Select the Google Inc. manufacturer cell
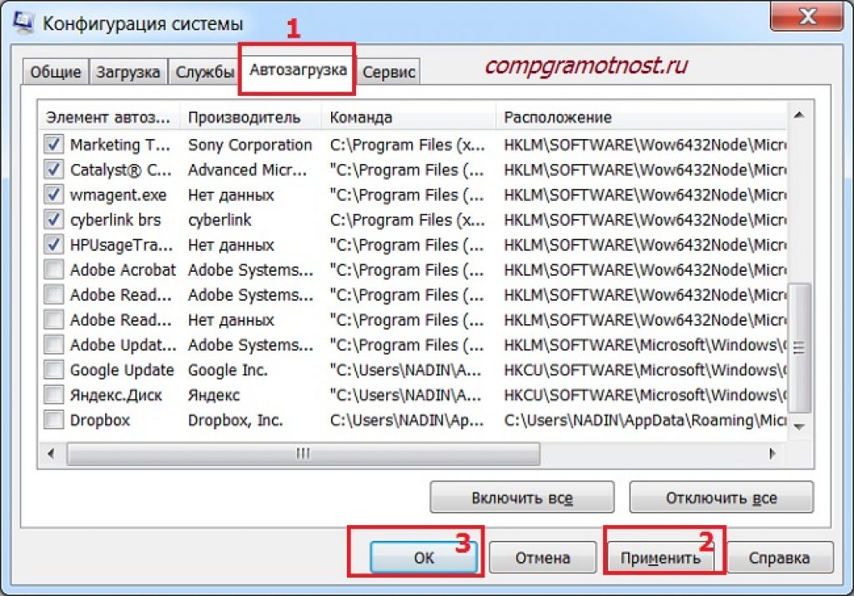 [x=228, y=370]
